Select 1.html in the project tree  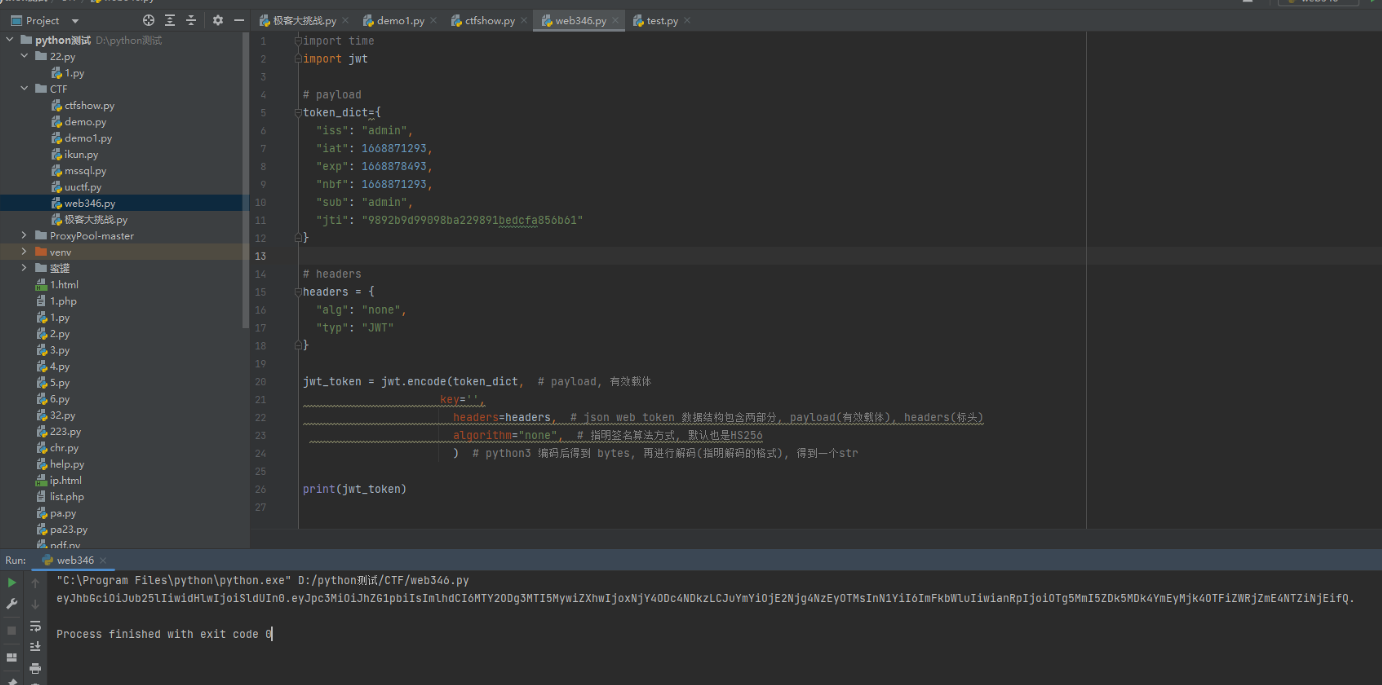(x=58, y=284)
